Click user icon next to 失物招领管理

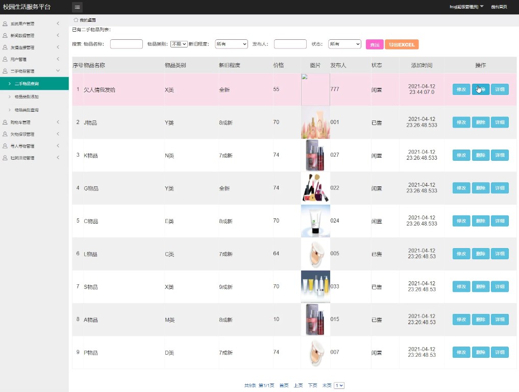tap(5, 134)
